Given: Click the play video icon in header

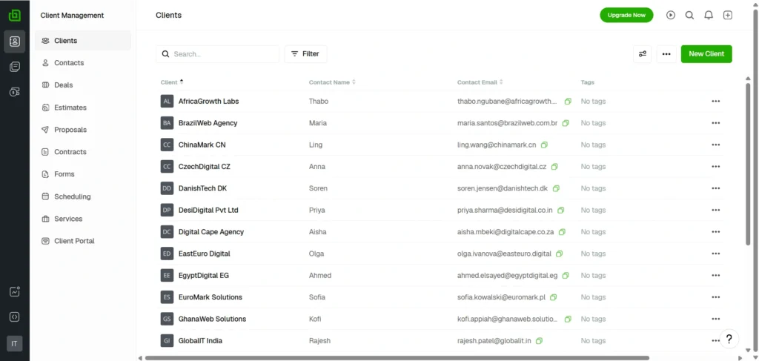Looking at the screenshot, I should pos(671,15).
